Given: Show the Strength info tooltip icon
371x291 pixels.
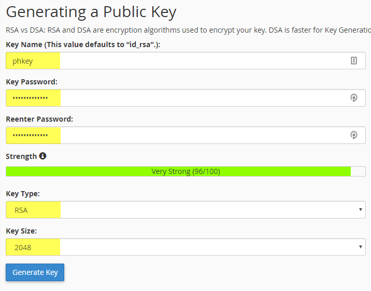Looking at the screenshot, I should pos(42,156).
